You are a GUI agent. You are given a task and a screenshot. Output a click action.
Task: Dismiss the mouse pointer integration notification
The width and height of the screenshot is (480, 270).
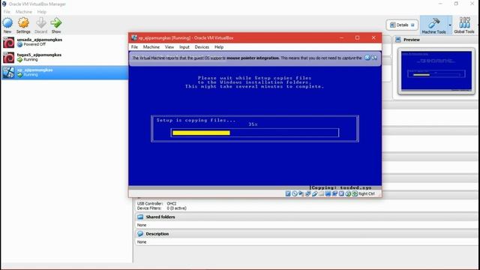pyautogui.click(x=367, y=58)
